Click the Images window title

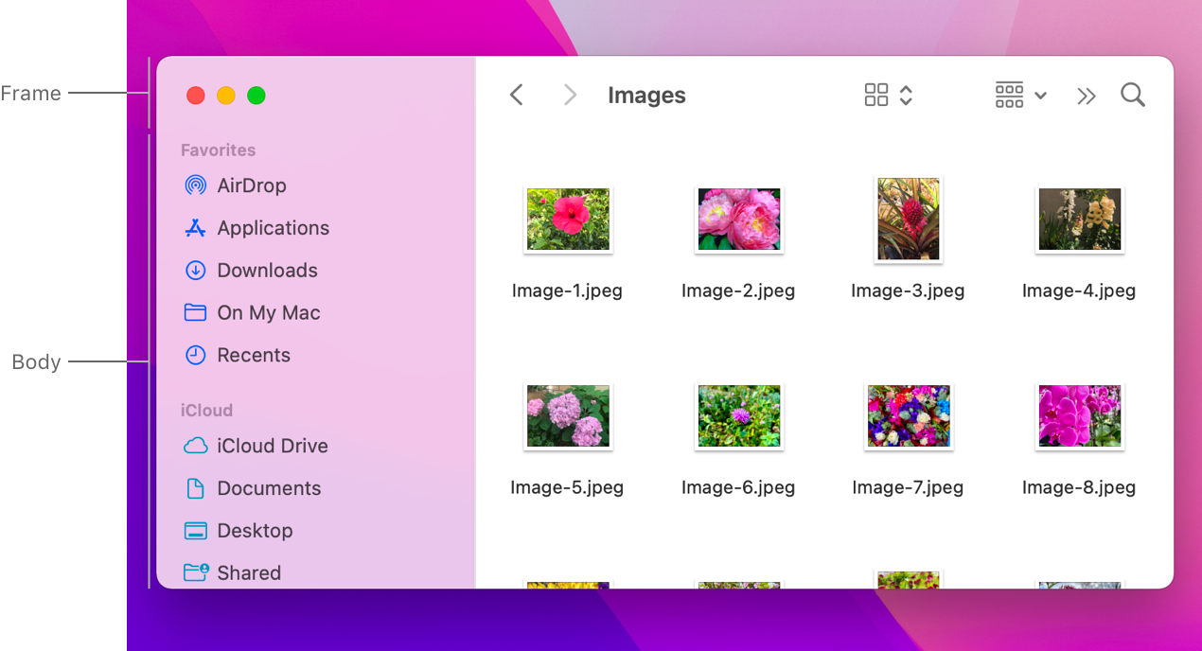click(x=646, y=96)
